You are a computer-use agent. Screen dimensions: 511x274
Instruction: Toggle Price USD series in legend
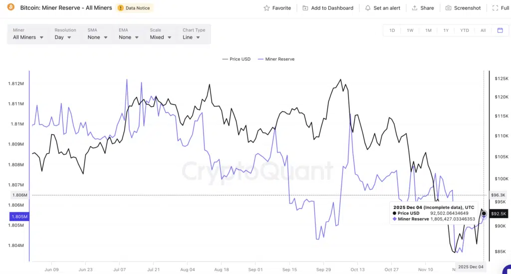(x=236, y=59)
